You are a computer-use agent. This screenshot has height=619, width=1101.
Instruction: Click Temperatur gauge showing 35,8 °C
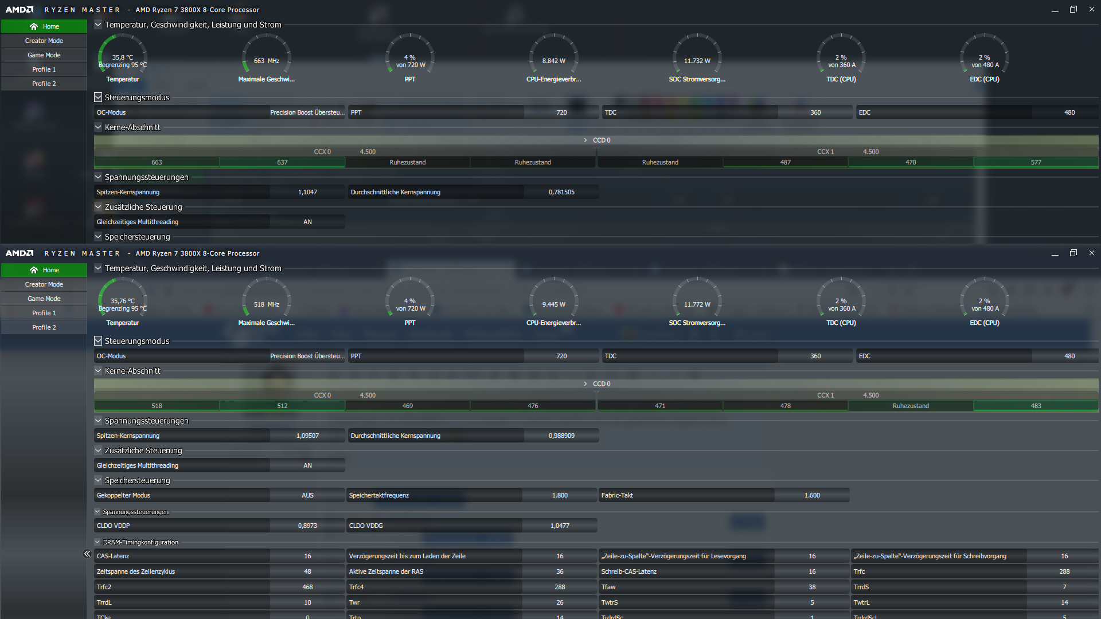point(122,58)
